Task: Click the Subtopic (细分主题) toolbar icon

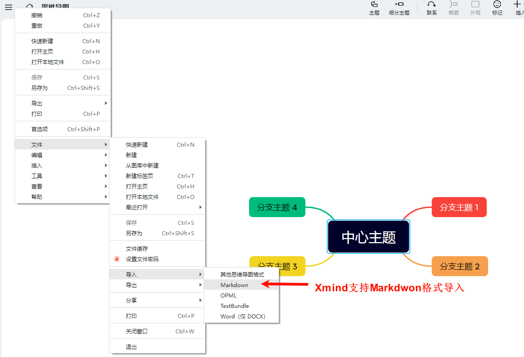Action: pos(399,5)
